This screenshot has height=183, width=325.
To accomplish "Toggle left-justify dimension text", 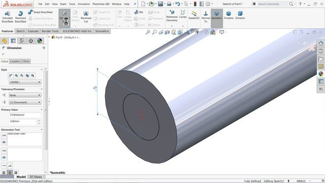I will [x=4, y=172].
